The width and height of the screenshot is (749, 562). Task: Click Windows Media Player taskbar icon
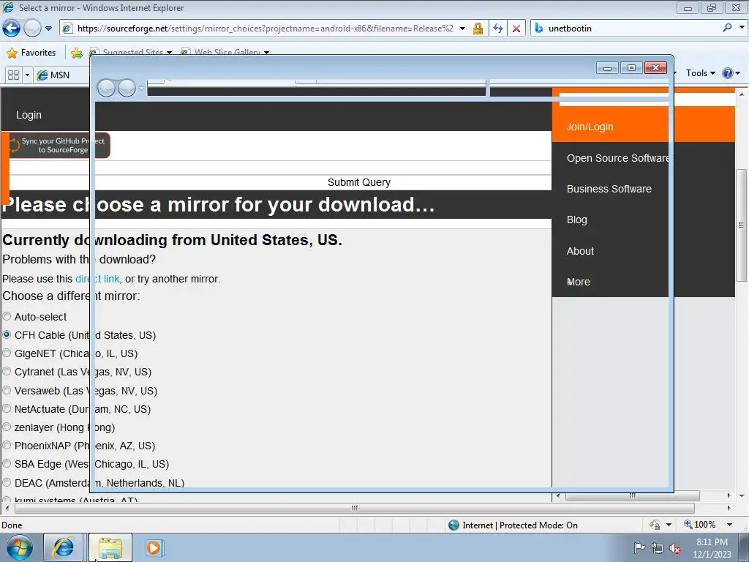[154, 547]
